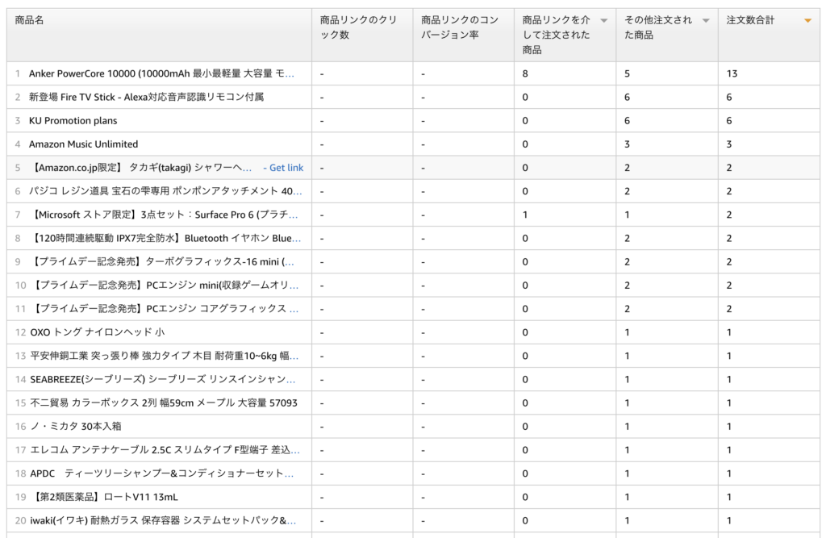Sort by 注文数合計 orange arrow

point(807,21)
